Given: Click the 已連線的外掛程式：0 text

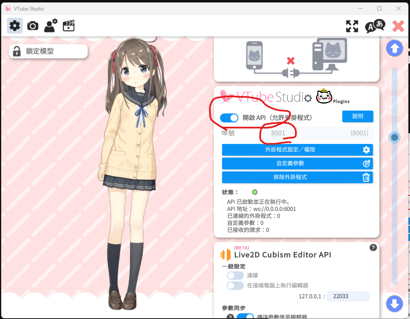Looking at the screenshot, I should click(254, 216).
